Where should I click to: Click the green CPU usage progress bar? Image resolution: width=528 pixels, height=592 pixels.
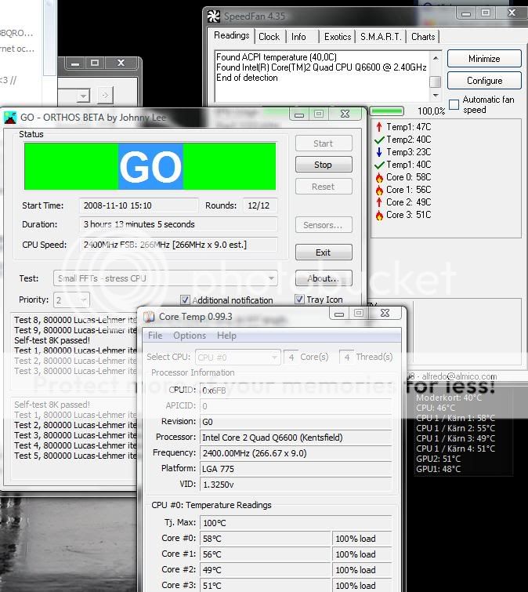[x=387, y=111]
